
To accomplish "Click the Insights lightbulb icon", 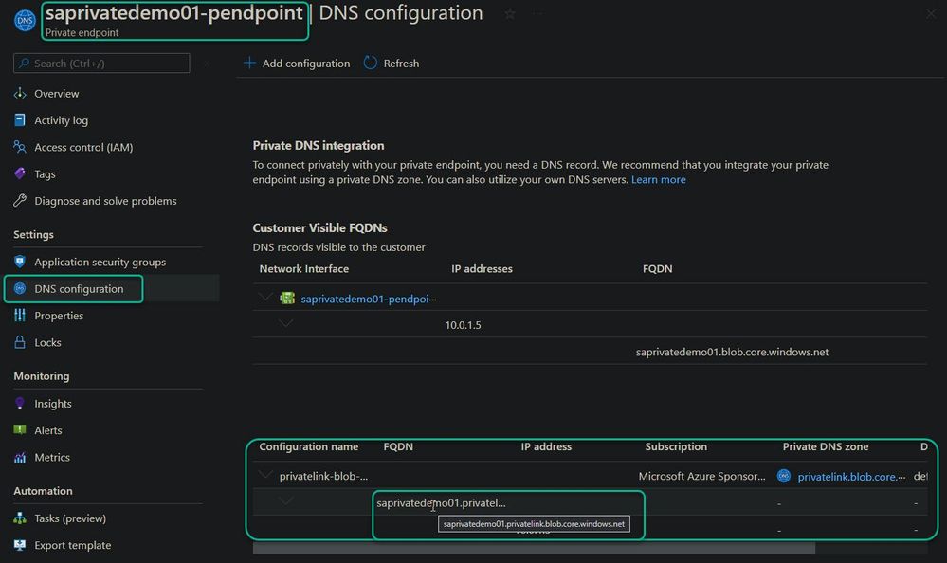I will [20, 403].
